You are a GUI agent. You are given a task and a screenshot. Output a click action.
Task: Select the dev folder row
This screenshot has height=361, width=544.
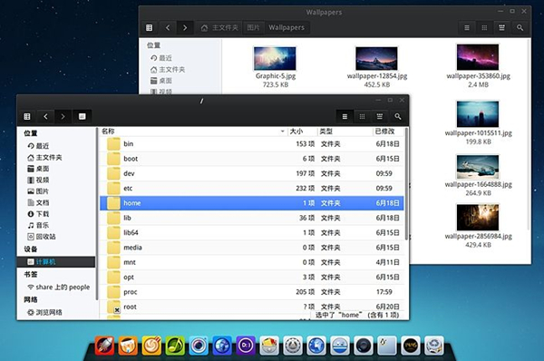point(252,173)
